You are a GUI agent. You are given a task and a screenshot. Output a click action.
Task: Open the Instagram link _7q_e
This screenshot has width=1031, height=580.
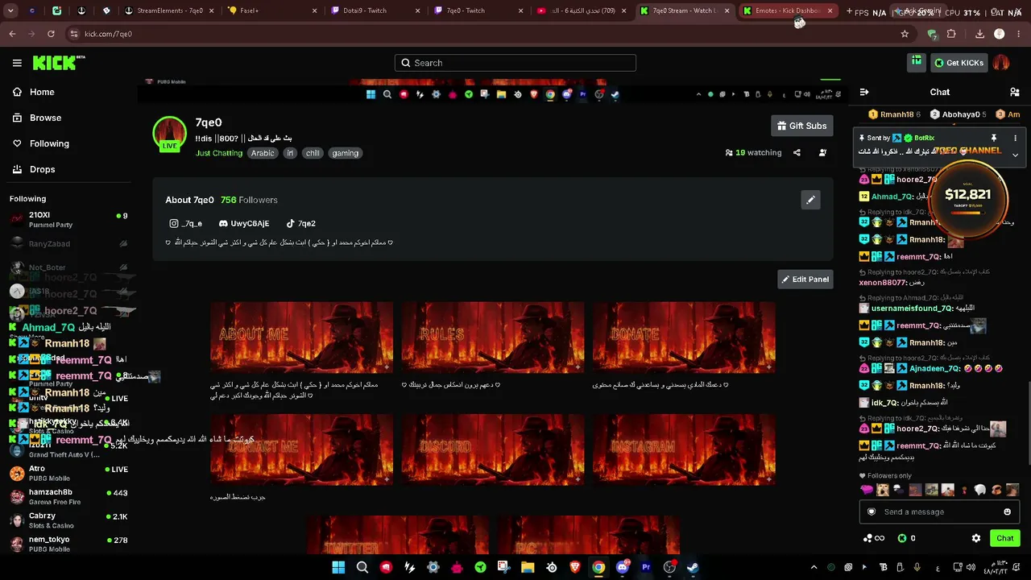(185, 223)
